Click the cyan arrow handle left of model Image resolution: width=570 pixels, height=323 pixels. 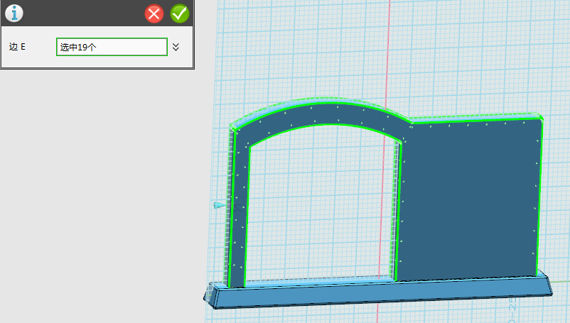click(220, 205)
